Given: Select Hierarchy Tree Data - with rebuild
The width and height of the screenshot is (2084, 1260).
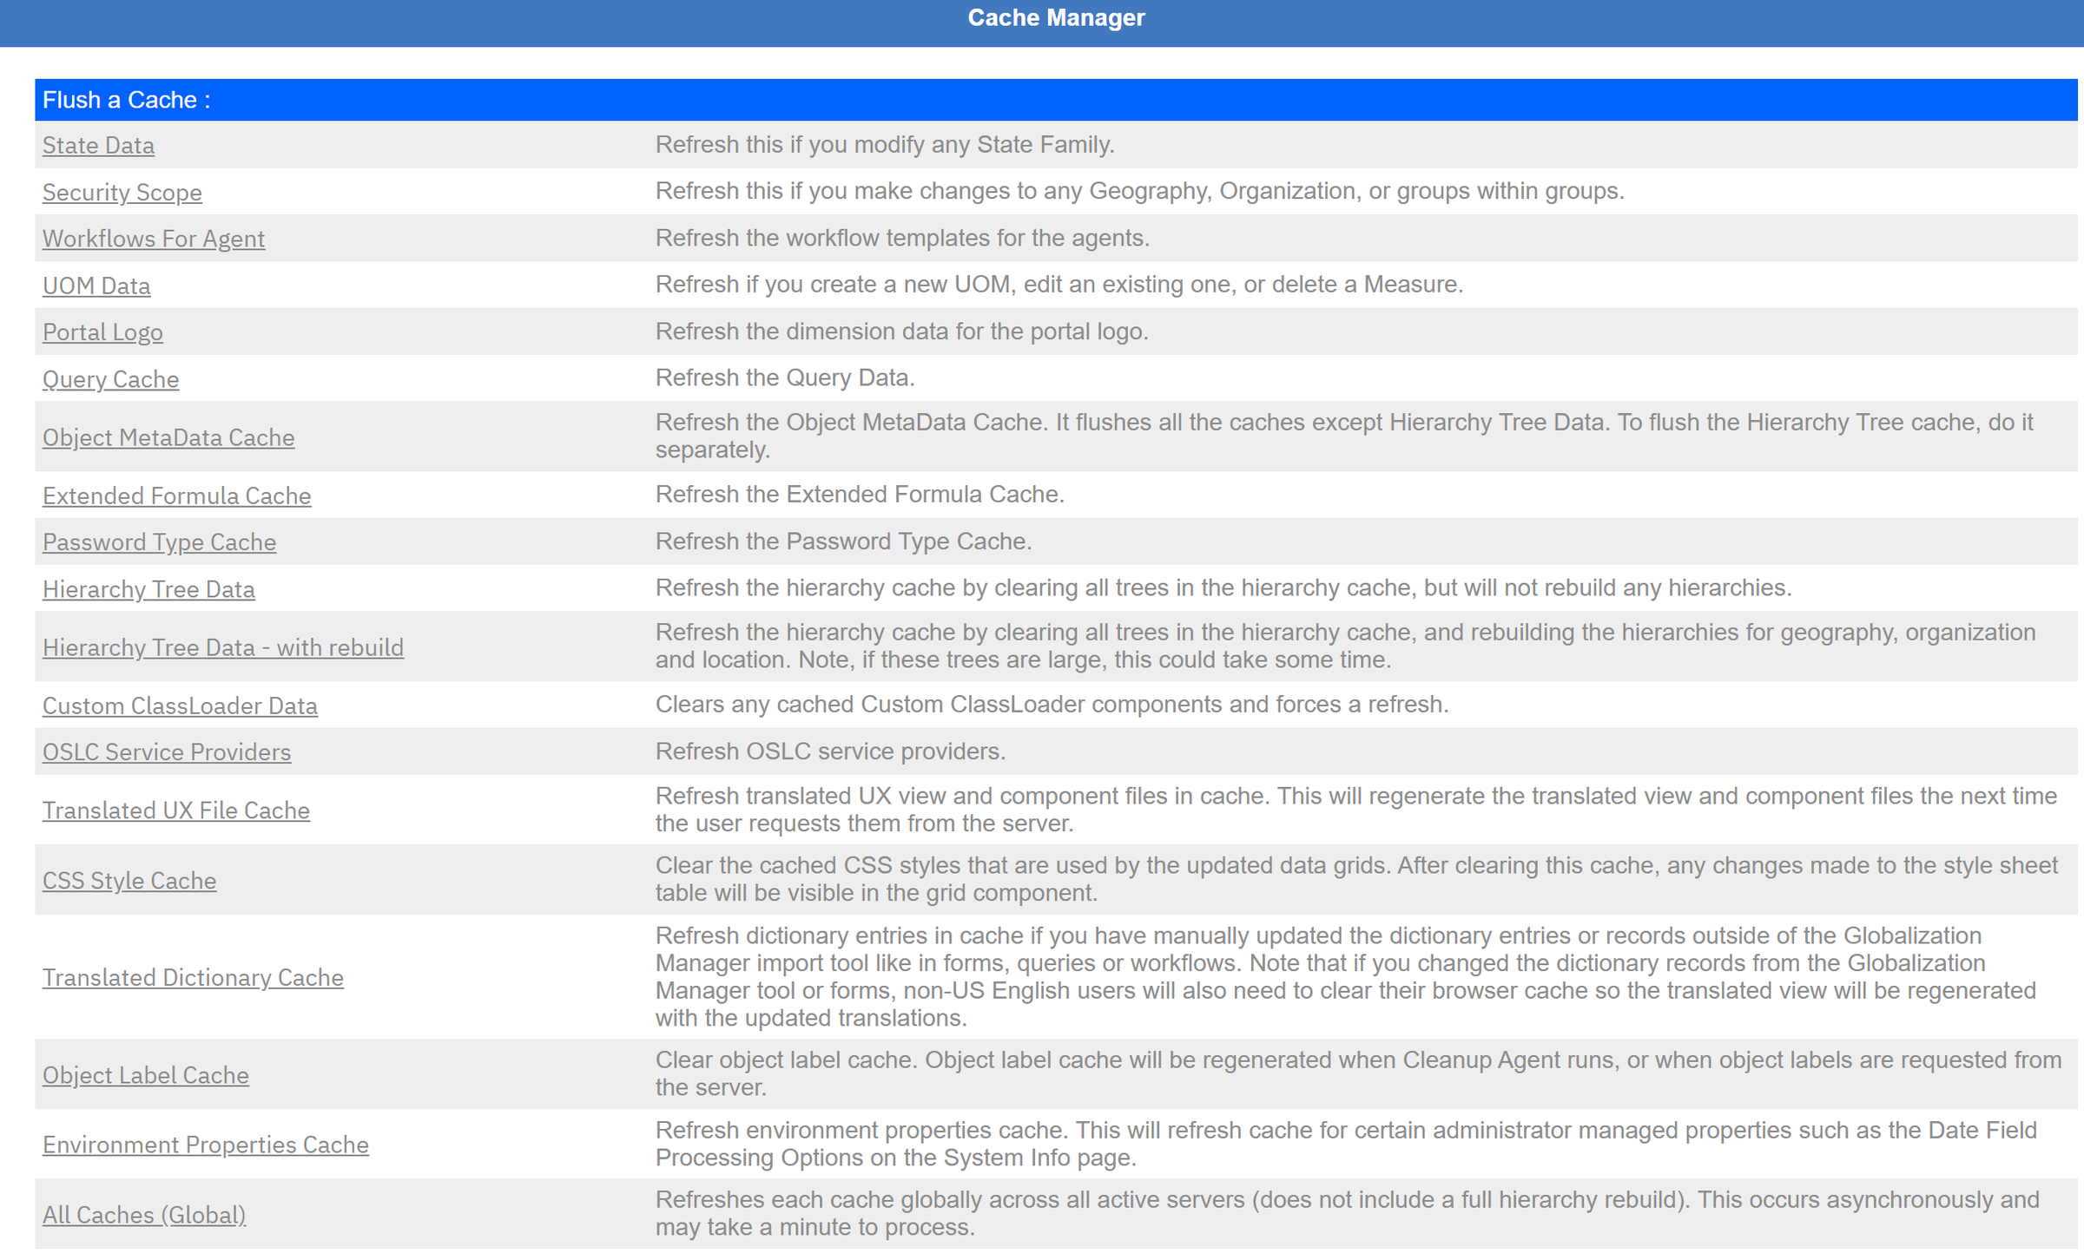Looking at the screenshot, I should tap(223, 647).
